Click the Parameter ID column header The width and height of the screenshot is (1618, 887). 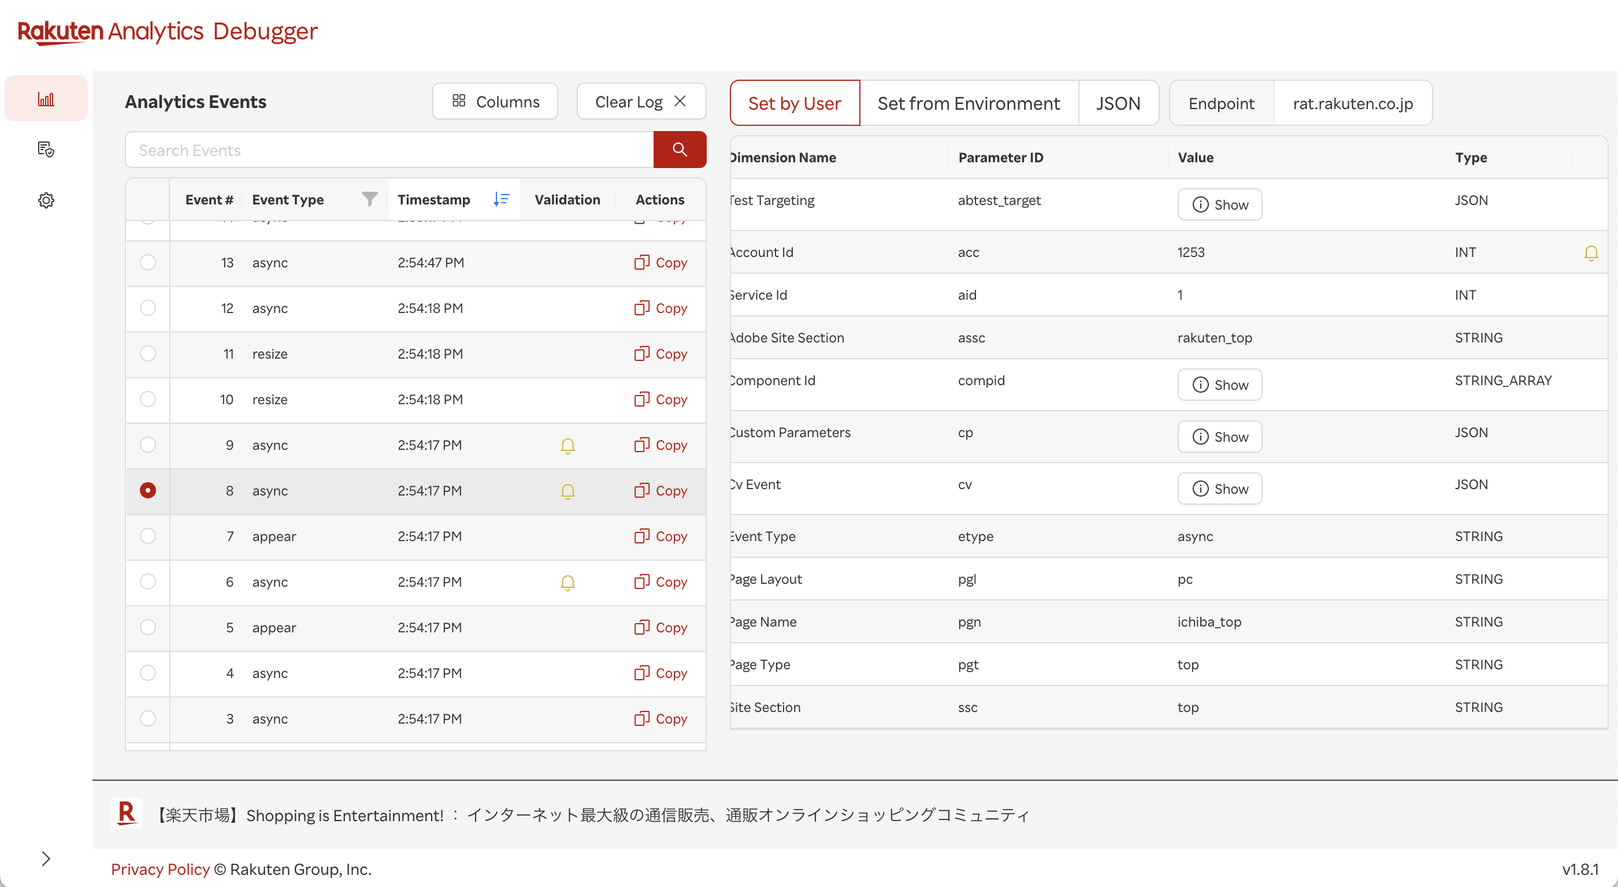[1001, 158]
